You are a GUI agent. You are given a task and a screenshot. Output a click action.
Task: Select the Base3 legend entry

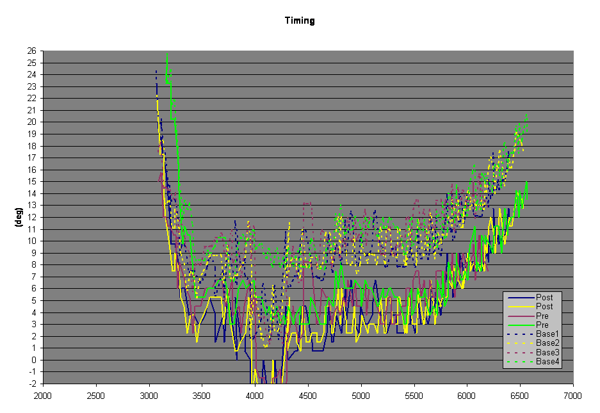coord(533,353)
